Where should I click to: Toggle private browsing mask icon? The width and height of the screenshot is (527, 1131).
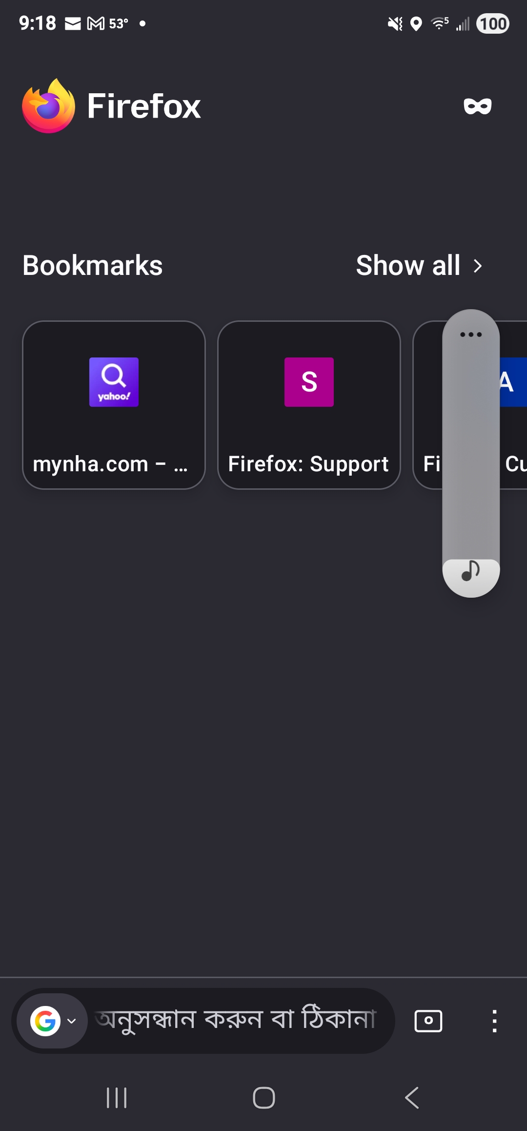[477, 106]
